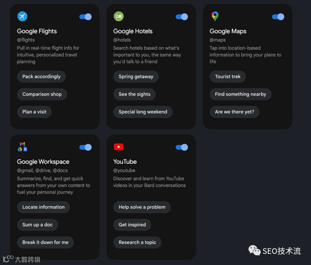
Task: Switch off the Google Maps toggle
Action: [x=278, y=17]
